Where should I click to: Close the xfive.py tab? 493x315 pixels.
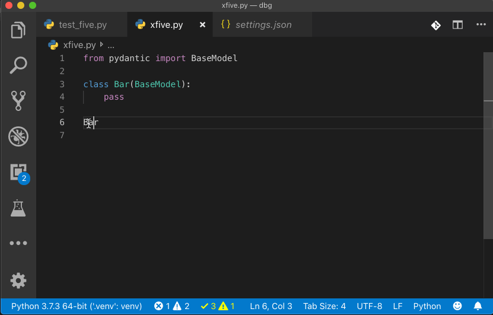[x=202, y=24]
